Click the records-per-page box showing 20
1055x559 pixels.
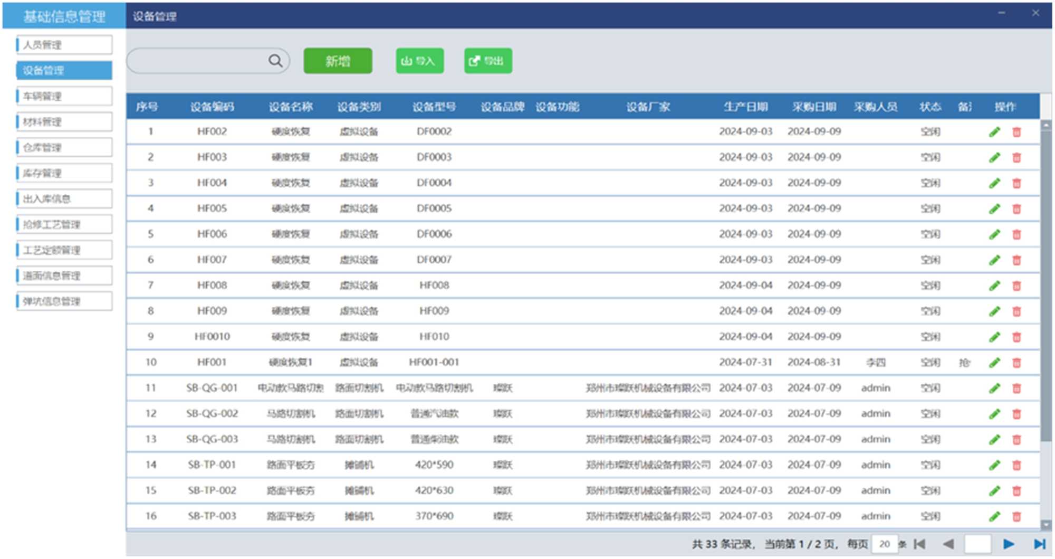point(885,544)
